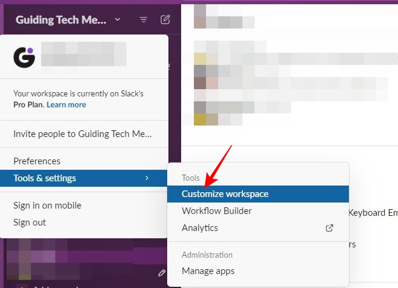Select Manage apps under Administration
The image size is (398, 288).
tap(258, 271)
